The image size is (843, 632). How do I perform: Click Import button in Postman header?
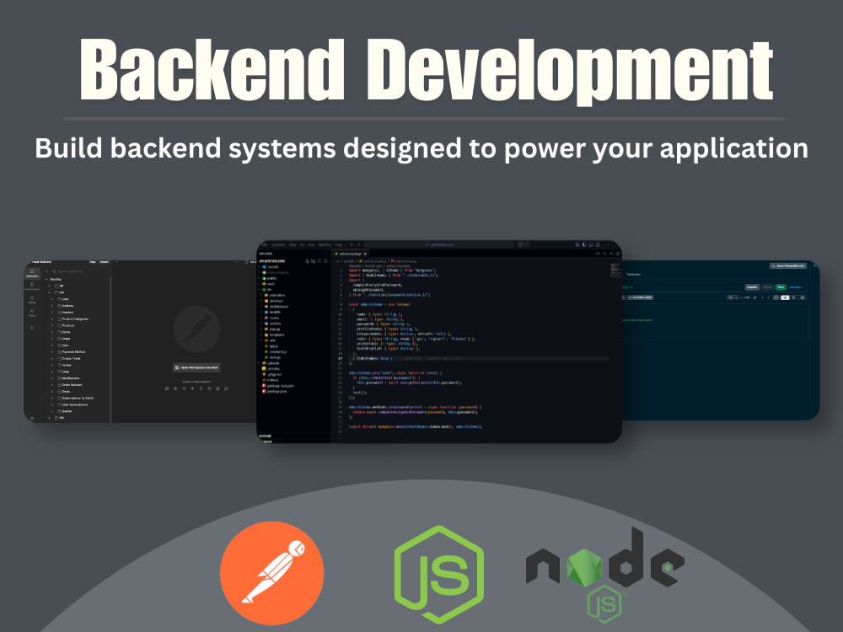[x=105, y=262]
